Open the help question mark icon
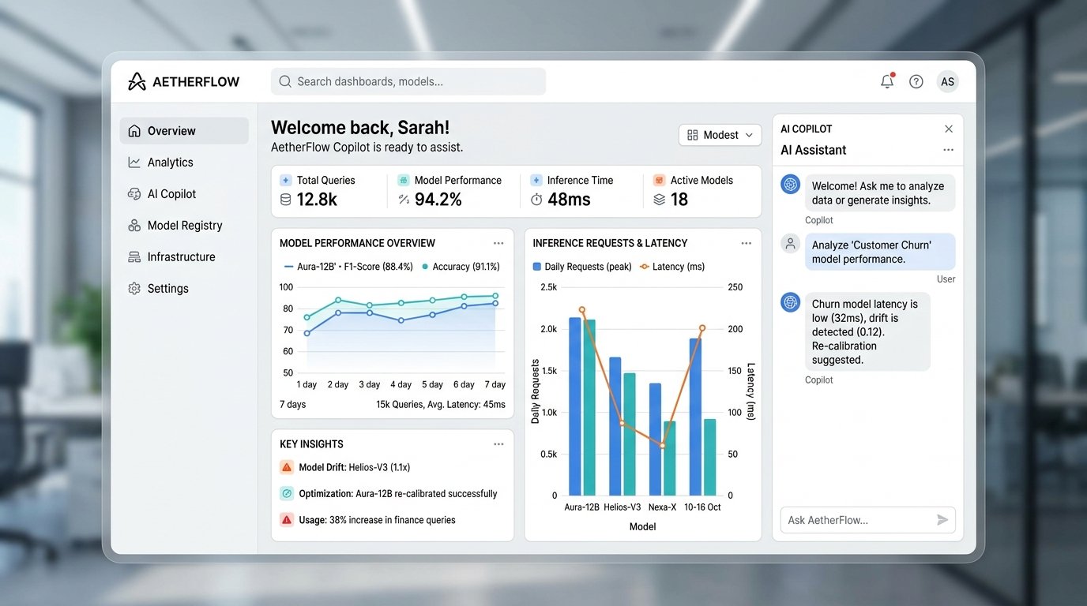The height and width of the screenshot is (606, 1087). tap(916, 81)
